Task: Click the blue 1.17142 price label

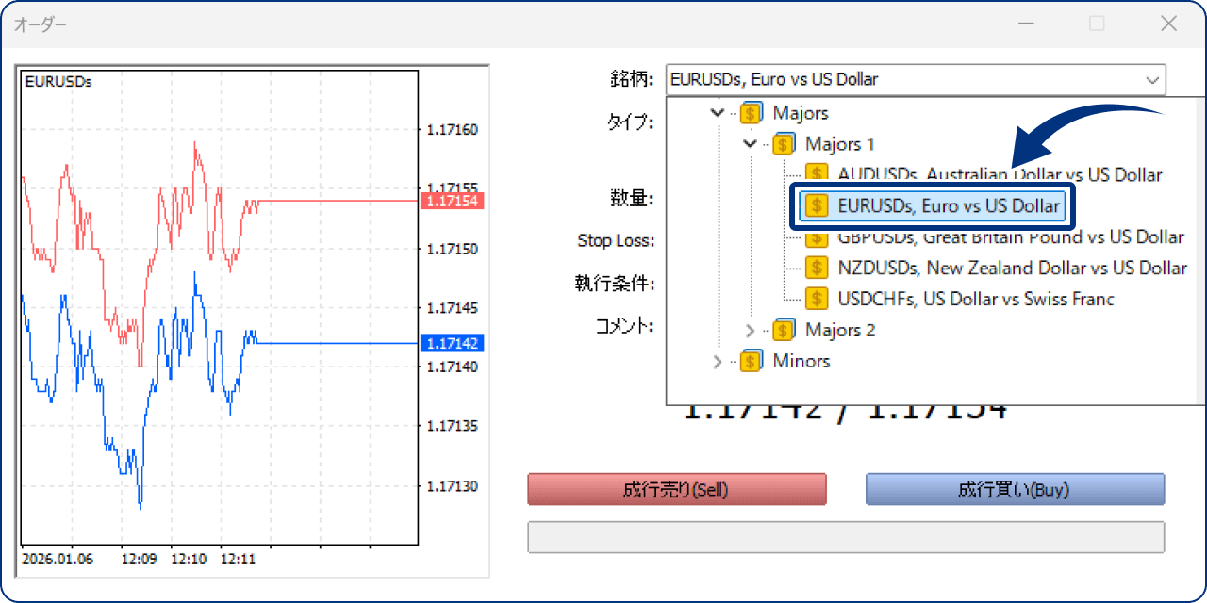Action: tap(453, 343)
